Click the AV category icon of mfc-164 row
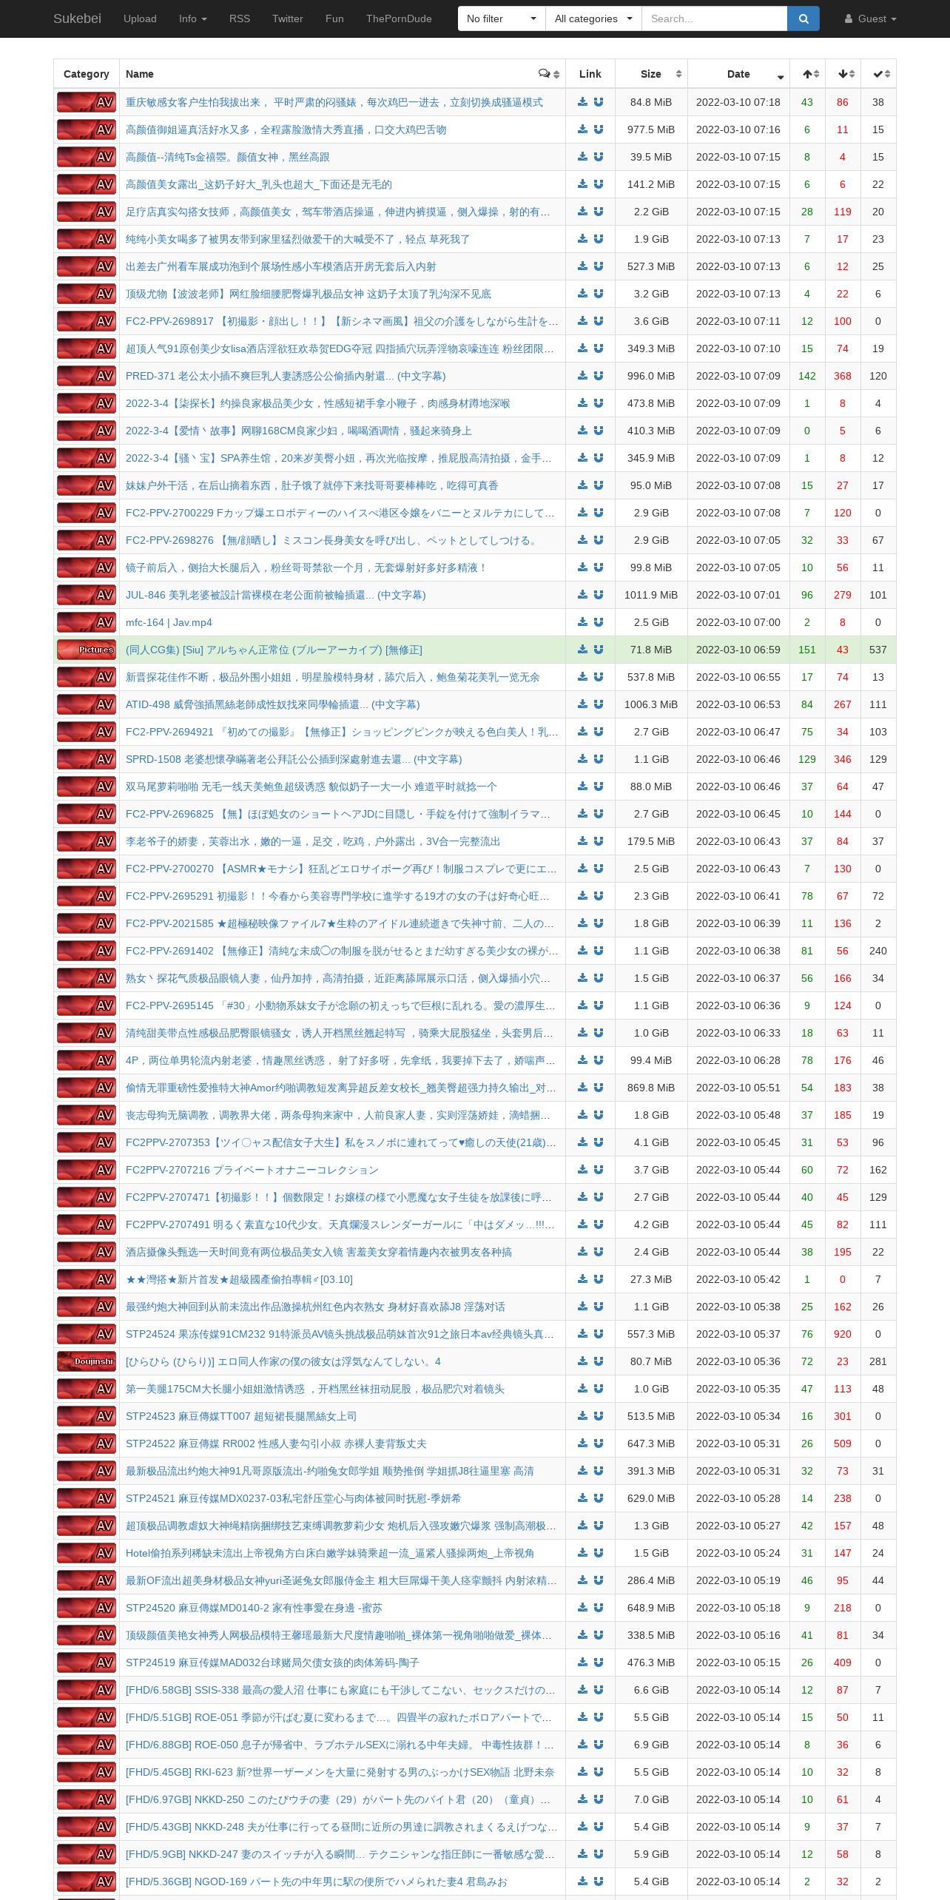 point(87,622)
